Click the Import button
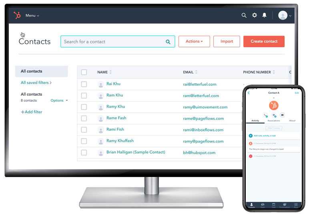 [227, 42]
